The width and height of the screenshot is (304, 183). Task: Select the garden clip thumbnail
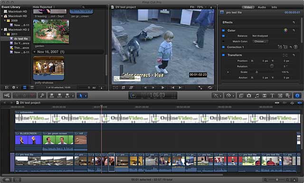51,31
